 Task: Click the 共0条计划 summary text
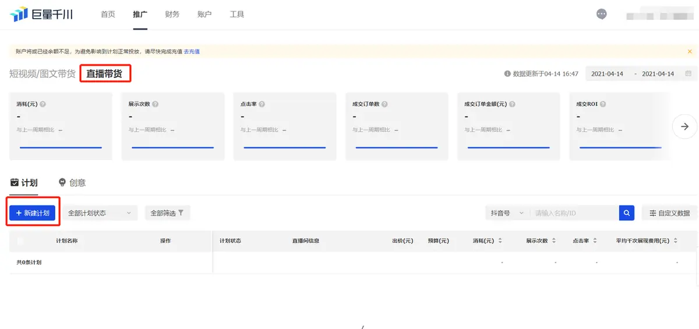[29, 263]
